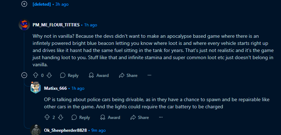The width and height of the screenshot is (281, 135).
Task: Click Matixs_666 avatar image
Action: point(36,88)
